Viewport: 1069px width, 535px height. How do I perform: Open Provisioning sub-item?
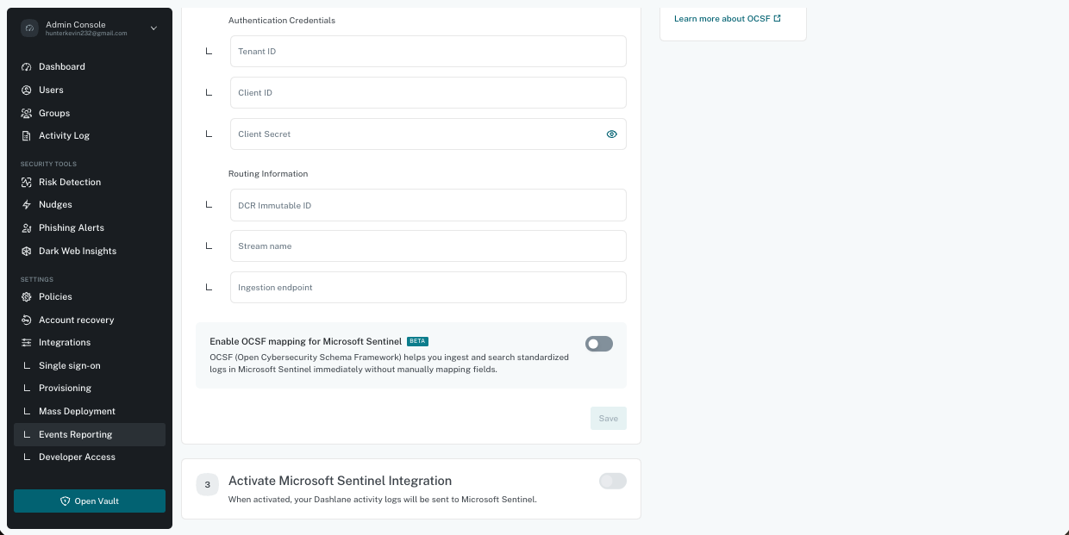click(x=90, y=388)
